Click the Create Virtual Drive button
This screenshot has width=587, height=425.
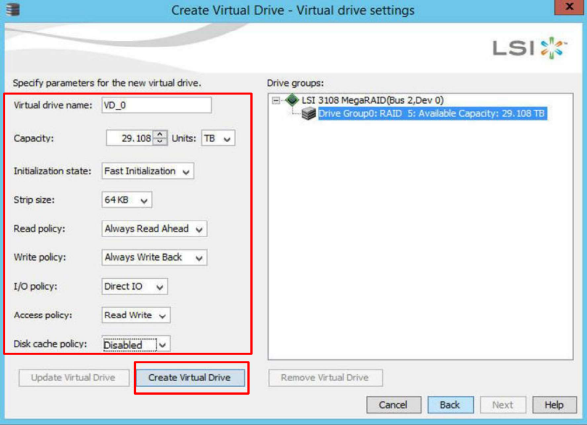point(191,378)
